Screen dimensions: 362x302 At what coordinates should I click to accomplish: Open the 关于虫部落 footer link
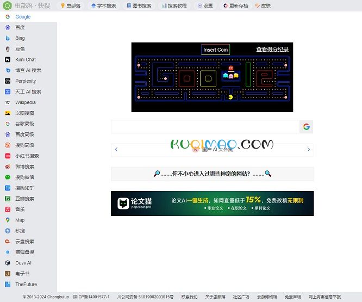point(215,297)
